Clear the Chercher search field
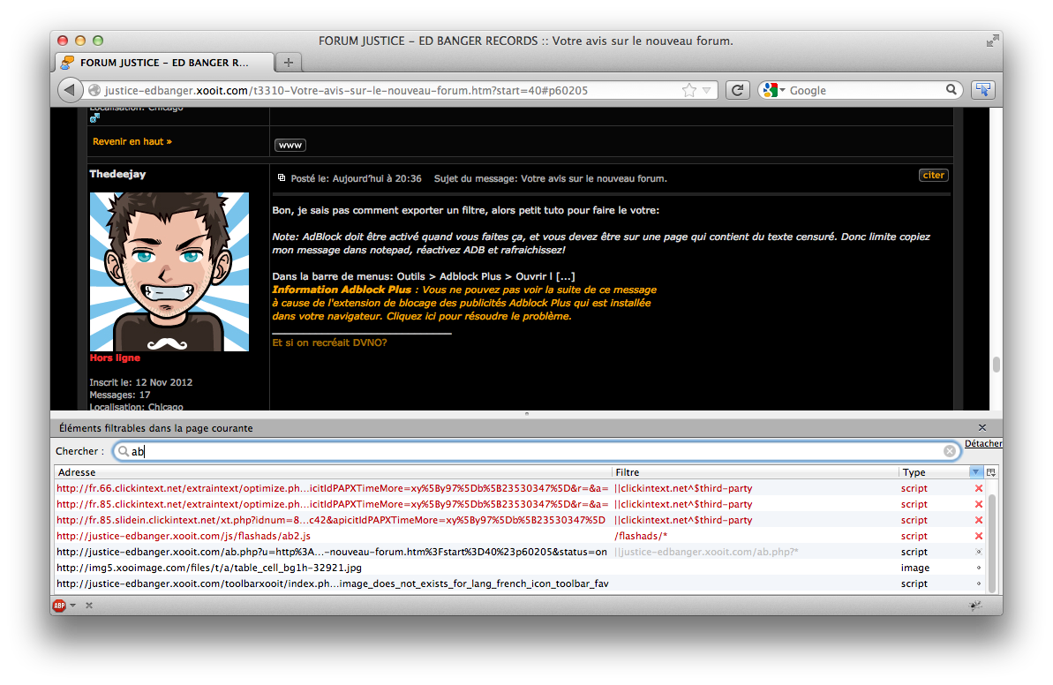 (x=950, y=451)
